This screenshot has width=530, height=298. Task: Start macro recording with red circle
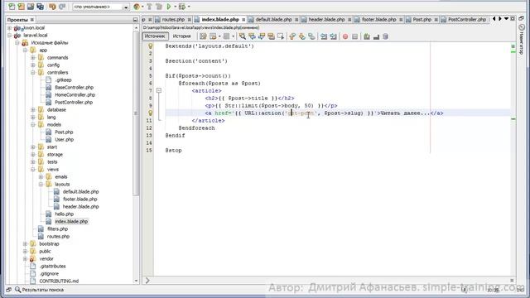click(x=345, y=36)
